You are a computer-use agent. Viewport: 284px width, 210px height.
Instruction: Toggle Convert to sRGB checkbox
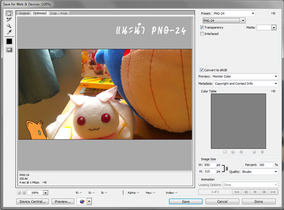(x=202, y=70)
